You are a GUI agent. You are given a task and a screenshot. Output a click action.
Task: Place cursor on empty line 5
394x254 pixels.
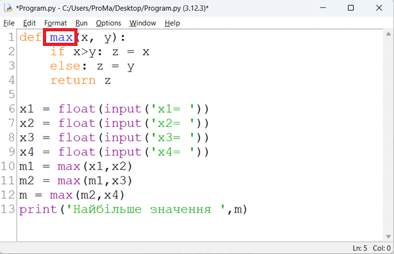click(200, 94)
